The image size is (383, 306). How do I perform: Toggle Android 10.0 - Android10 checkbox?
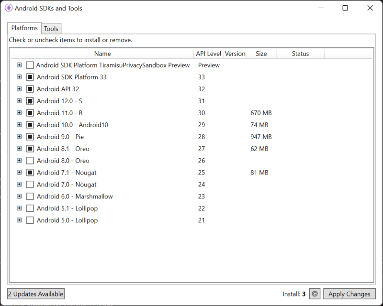click(30, 125)
